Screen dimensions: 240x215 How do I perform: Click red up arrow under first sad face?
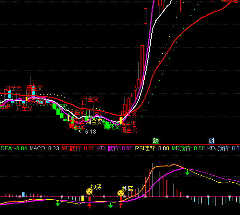[89, 206]
